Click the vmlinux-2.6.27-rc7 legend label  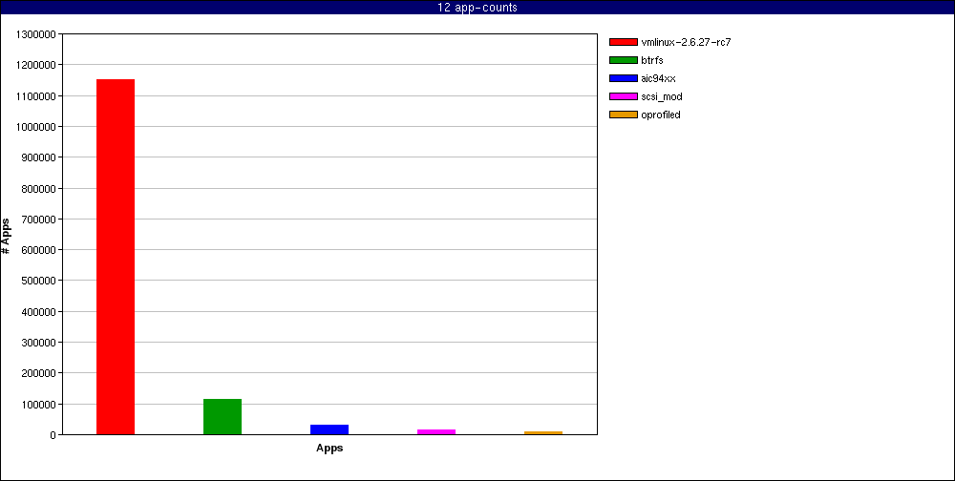pyautogui.click(x=686, y=42)
